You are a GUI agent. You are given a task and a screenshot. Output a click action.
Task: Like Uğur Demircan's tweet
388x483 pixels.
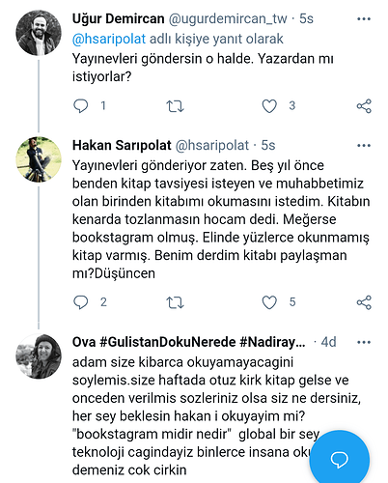[x=269, y=106]
